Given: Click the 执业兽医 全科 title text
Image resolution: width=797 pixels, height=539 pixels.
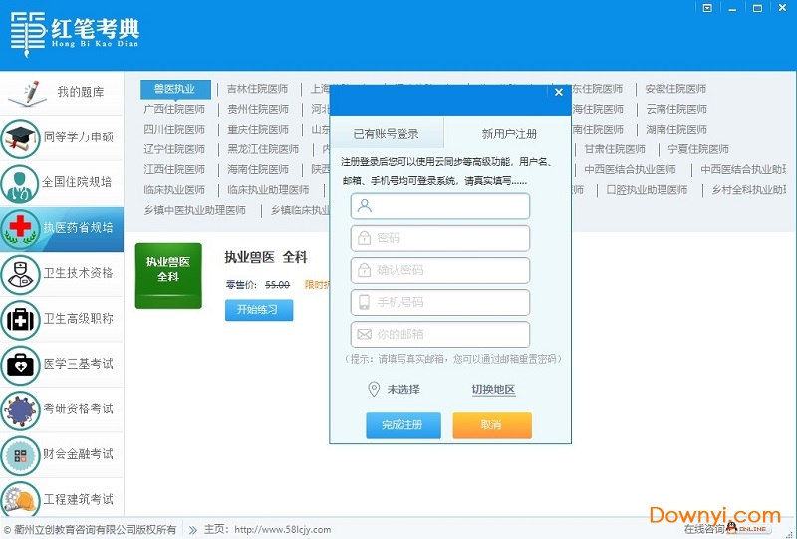Looking at the screenshot, I should 266,257.
